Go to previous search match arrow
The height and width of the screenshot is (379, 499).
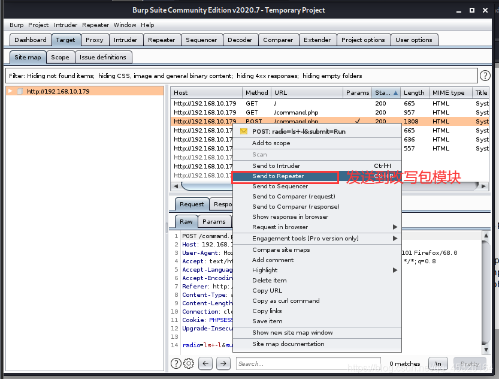click(205, 363)
